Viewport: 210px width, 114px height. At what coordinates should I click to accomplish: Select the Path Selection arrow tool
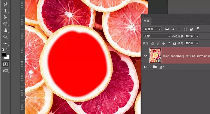(5, 17)
